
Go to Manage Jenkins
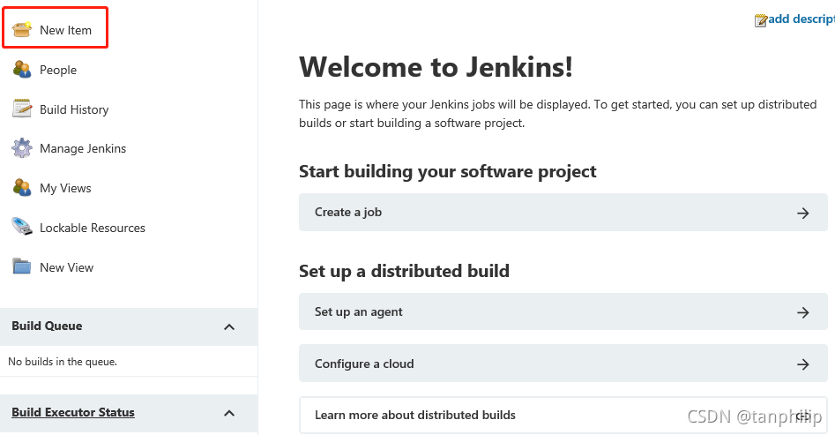click(x=83, y=149)
